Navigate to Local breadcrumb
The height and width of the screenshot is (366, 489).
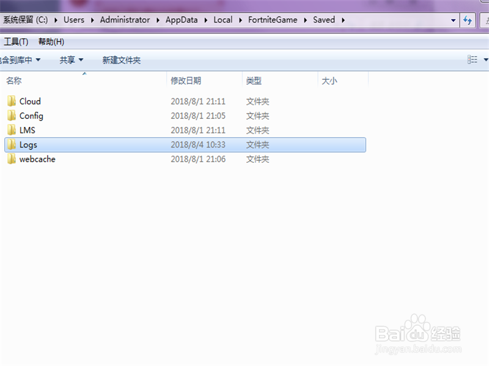222,20
